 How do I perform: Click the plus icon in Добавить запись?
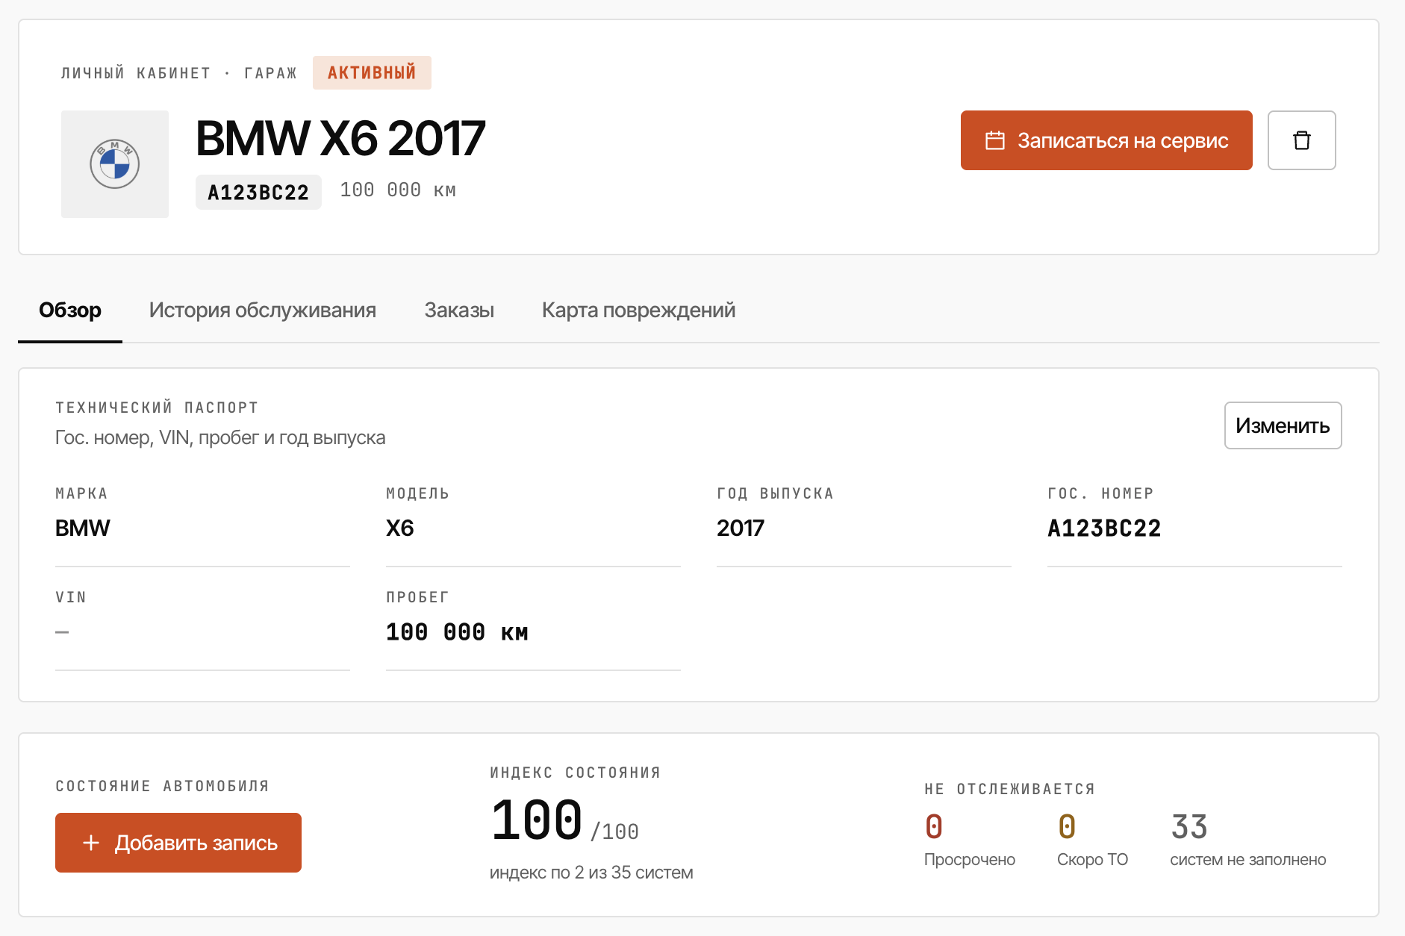(91, 843)
